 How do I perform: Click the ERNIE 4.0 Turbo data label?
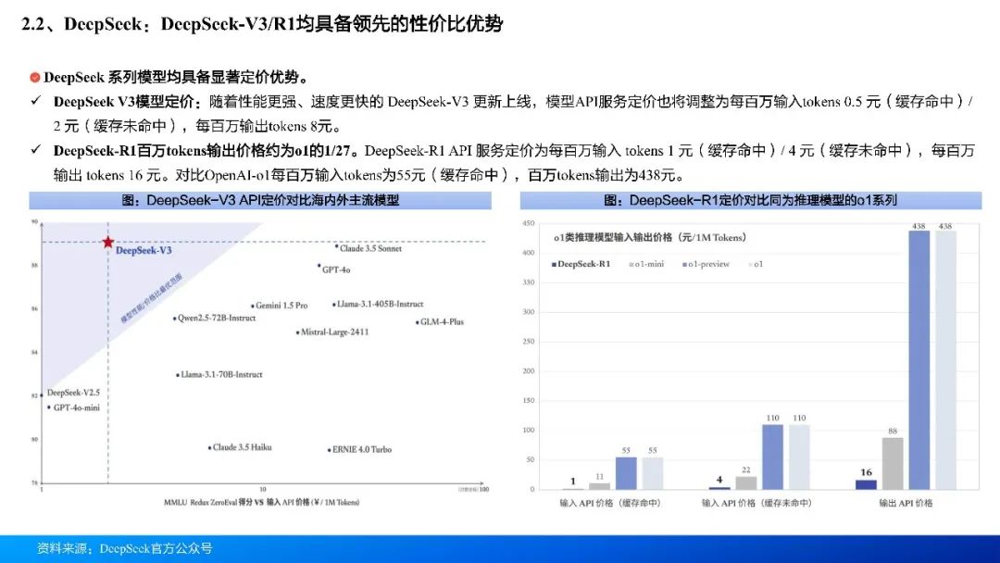362,449
